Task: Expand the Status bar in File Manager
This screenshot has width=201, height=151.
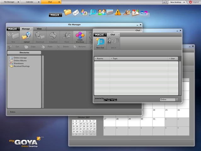Action: pos(8,112)
